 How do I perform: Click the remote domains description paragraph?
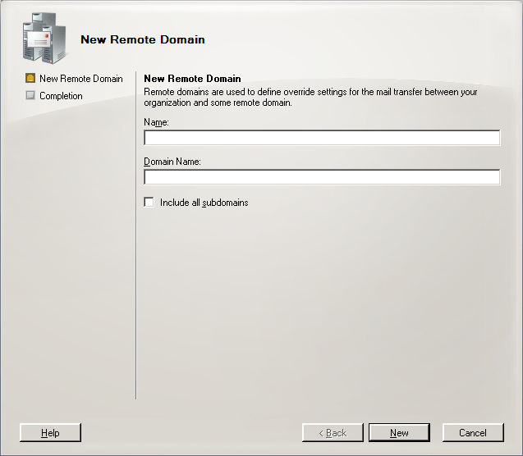tap(310, 97)
